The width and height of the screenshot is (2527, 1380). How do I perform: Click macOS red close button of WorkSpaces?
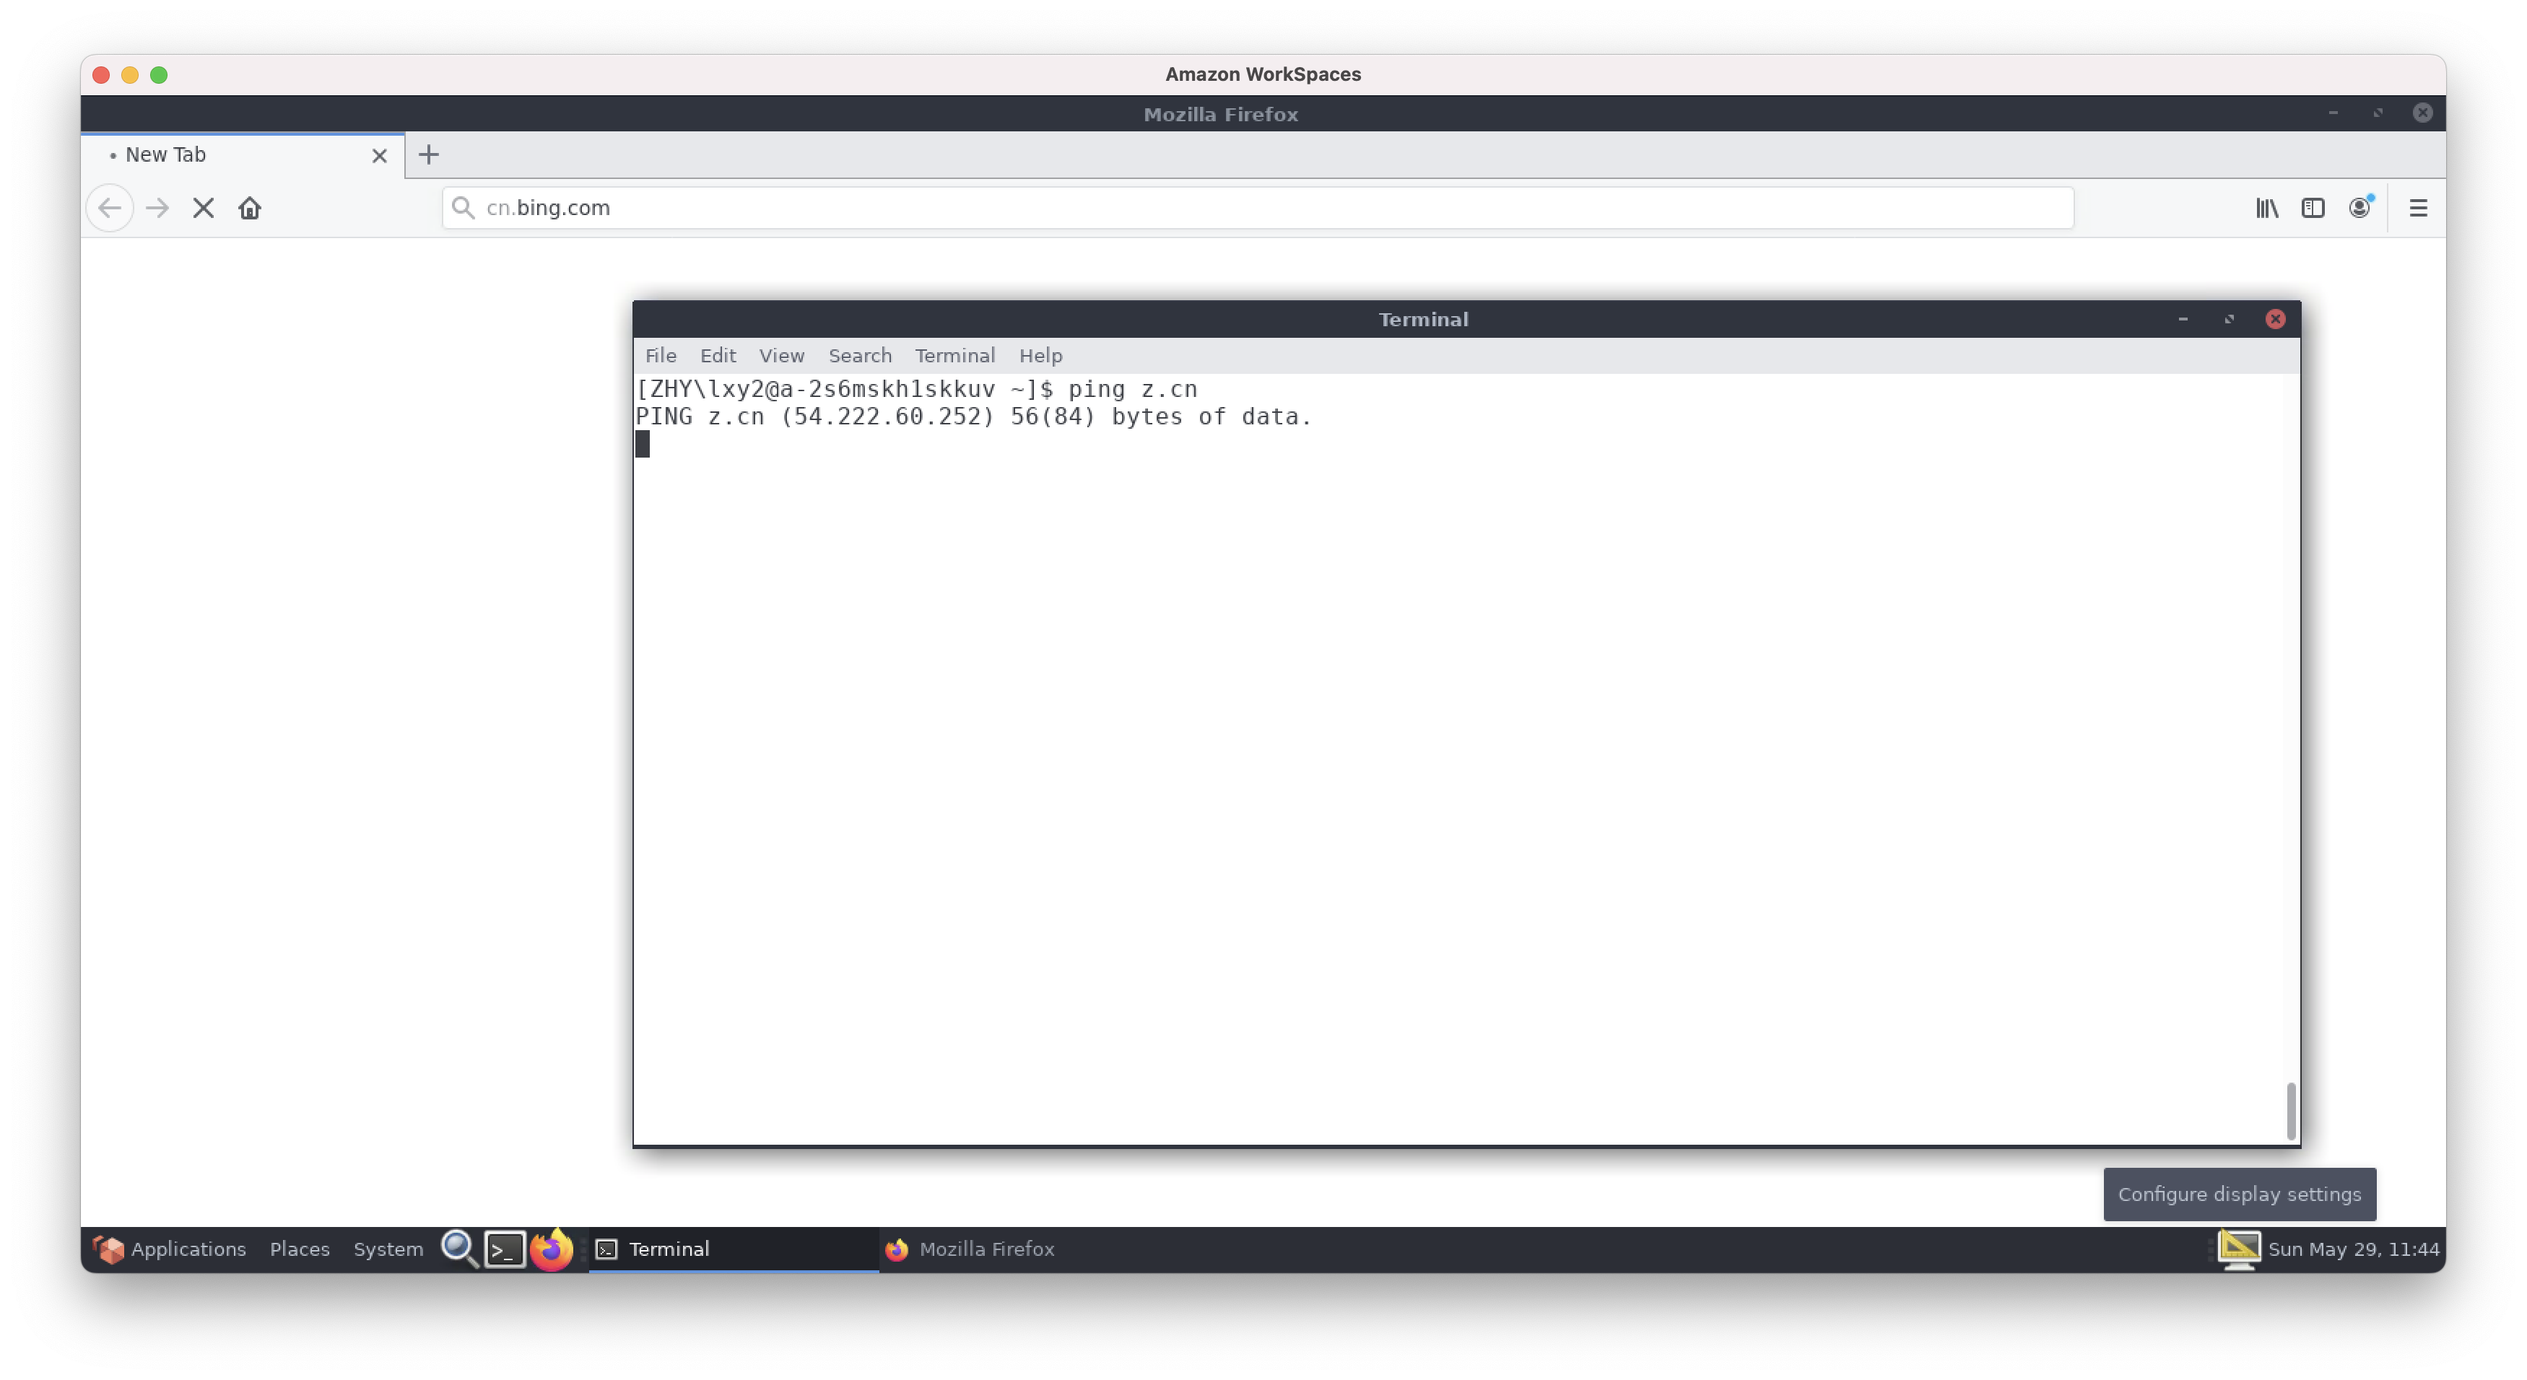[101, 74]
